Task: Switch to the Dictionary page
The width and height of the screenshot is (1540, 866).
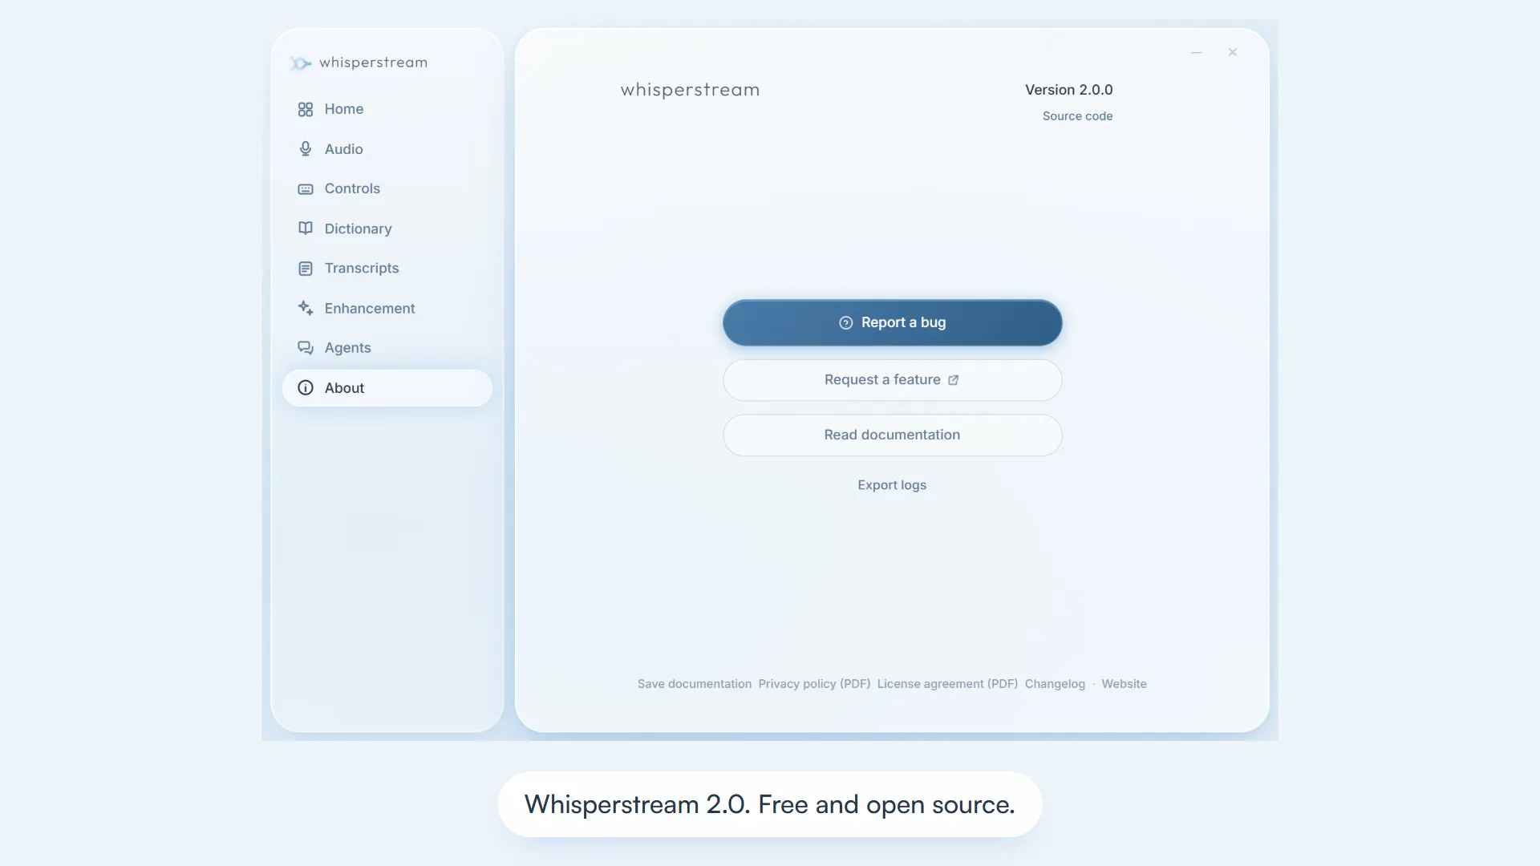Action: pyautogui.click(x=387, y=229)
